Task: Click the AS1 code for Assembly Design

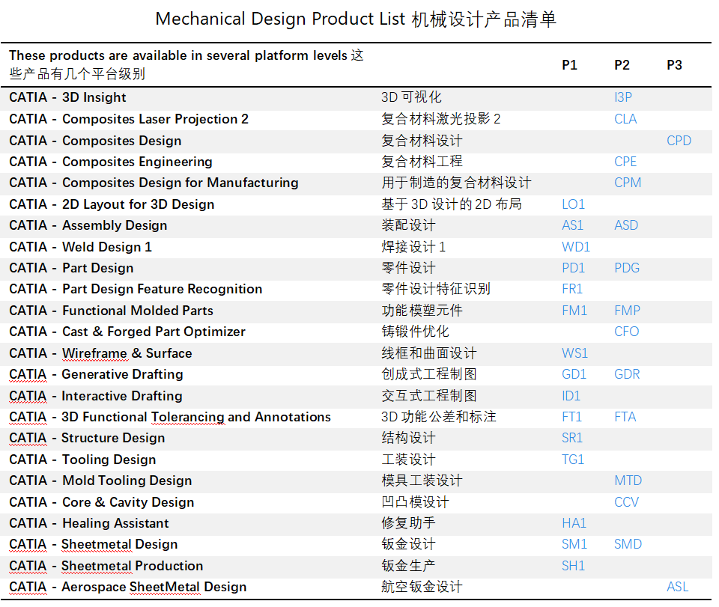Action: (573, 225)
